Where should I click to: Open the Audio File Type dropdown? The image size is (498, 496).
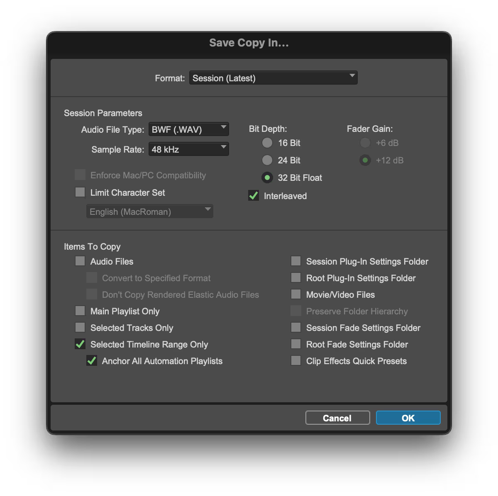point(188,129)
